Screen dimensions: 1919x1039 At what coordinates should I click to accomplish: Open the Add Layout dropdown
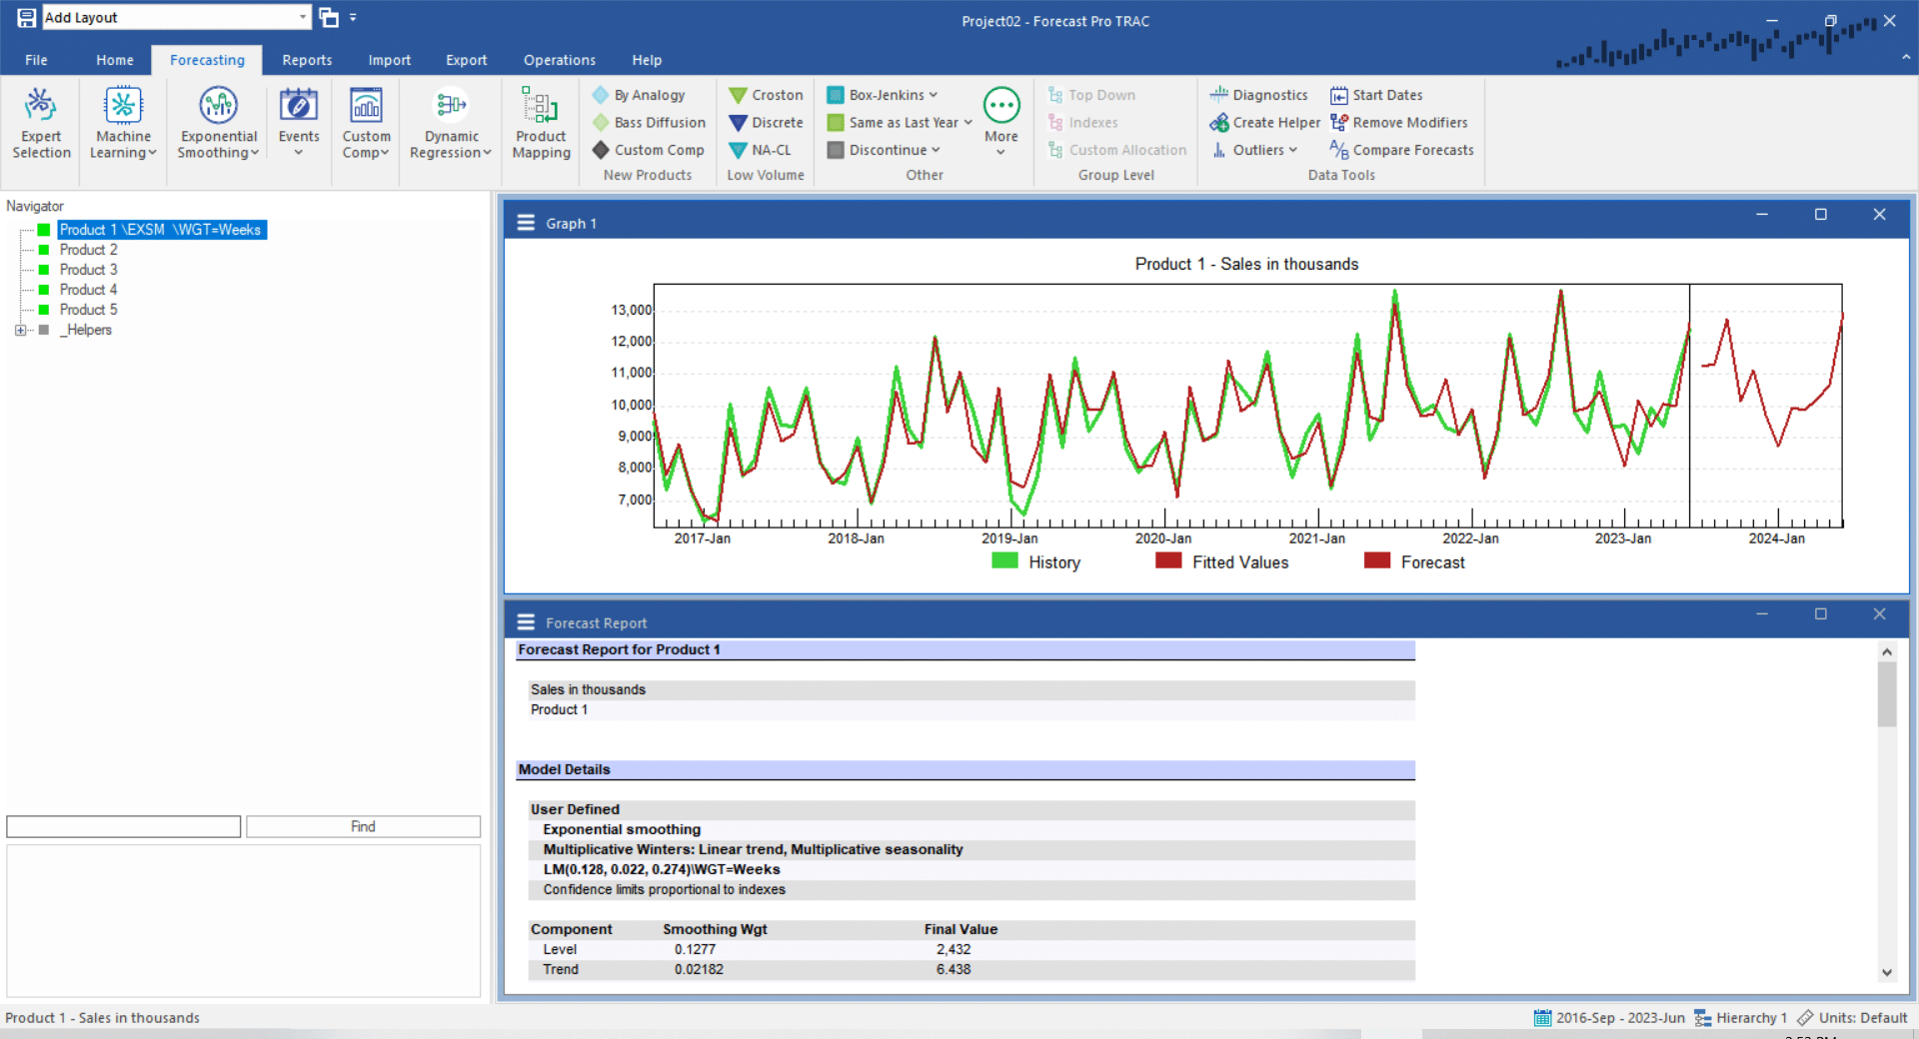click(303, 16)
